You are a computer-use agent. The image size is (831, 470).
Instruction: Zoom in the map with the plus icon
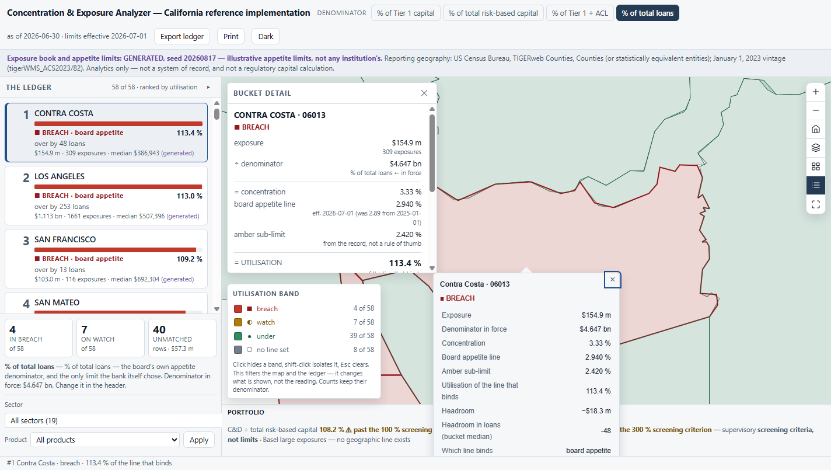point(816,92)
